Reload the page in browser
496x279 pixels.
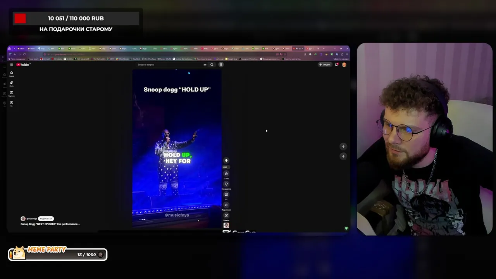point(24,54)
